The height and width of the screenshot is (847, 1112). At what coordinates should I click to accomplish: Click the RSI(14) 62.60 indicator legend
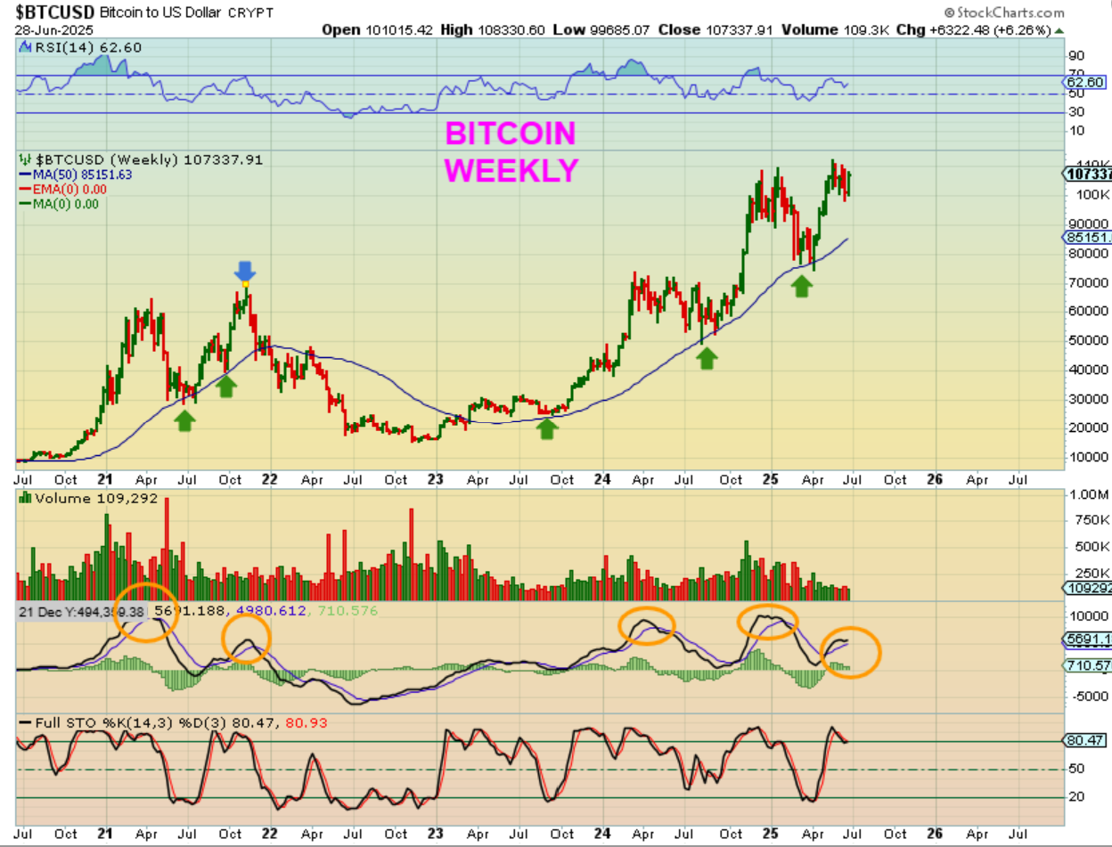(x=88, y=48)
